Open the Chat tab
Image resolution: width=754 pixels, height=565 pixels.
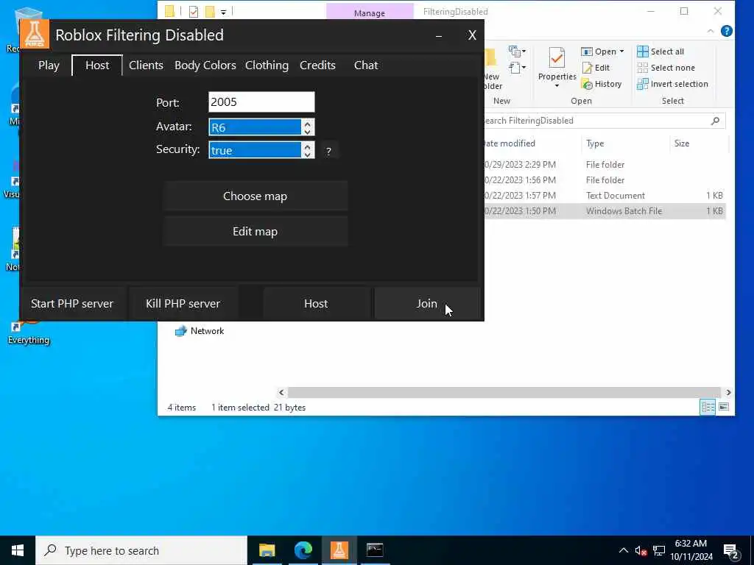coord(366,65)
